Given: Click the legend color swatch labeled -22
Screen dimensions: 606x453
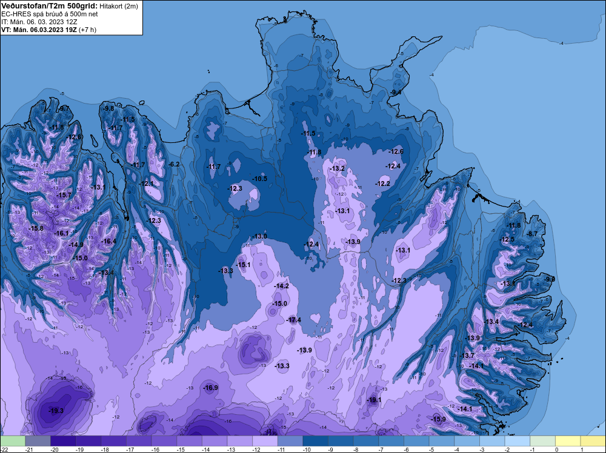Looking at the screenshot, I should click(x=12, y=441).
